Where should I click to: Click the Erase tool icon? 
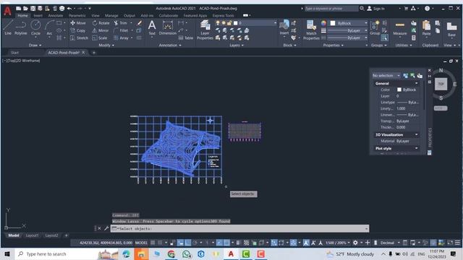(139, 22)
